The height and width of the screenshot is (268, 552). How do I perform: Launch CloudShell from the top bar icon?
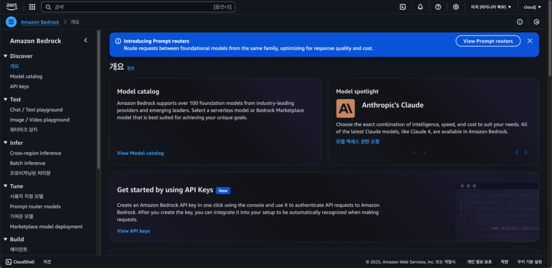coord(403,6)
